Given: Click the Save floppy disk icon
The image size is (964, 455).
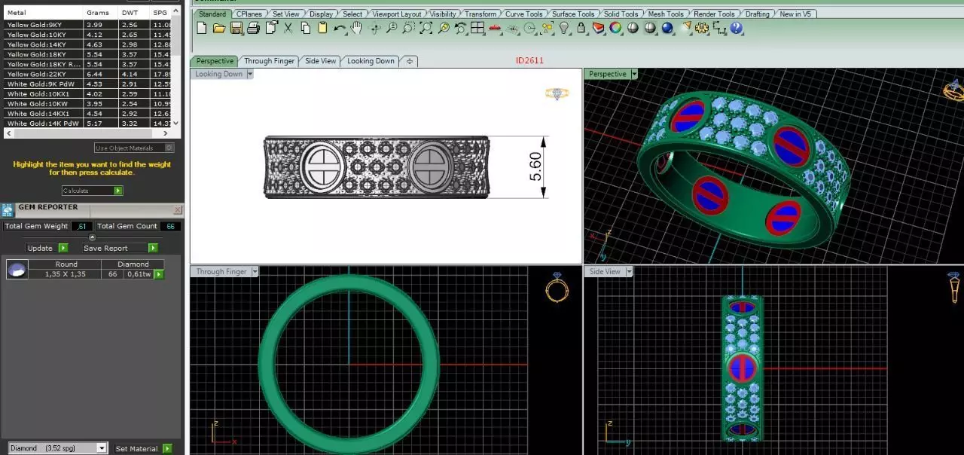Looking at the screenshot, I should click(236, 28).
